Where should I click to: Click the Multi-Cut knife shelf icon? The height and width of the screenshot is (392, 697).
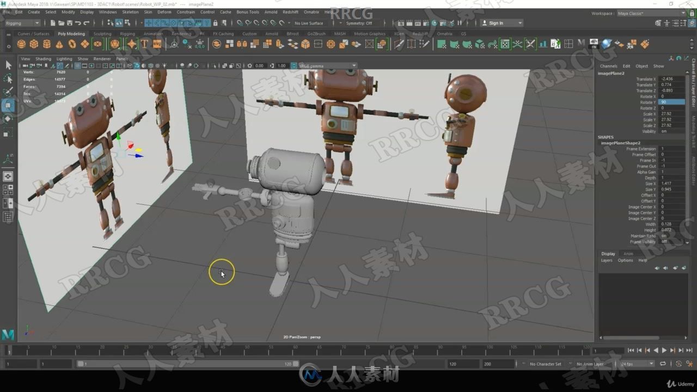point(399,44)
